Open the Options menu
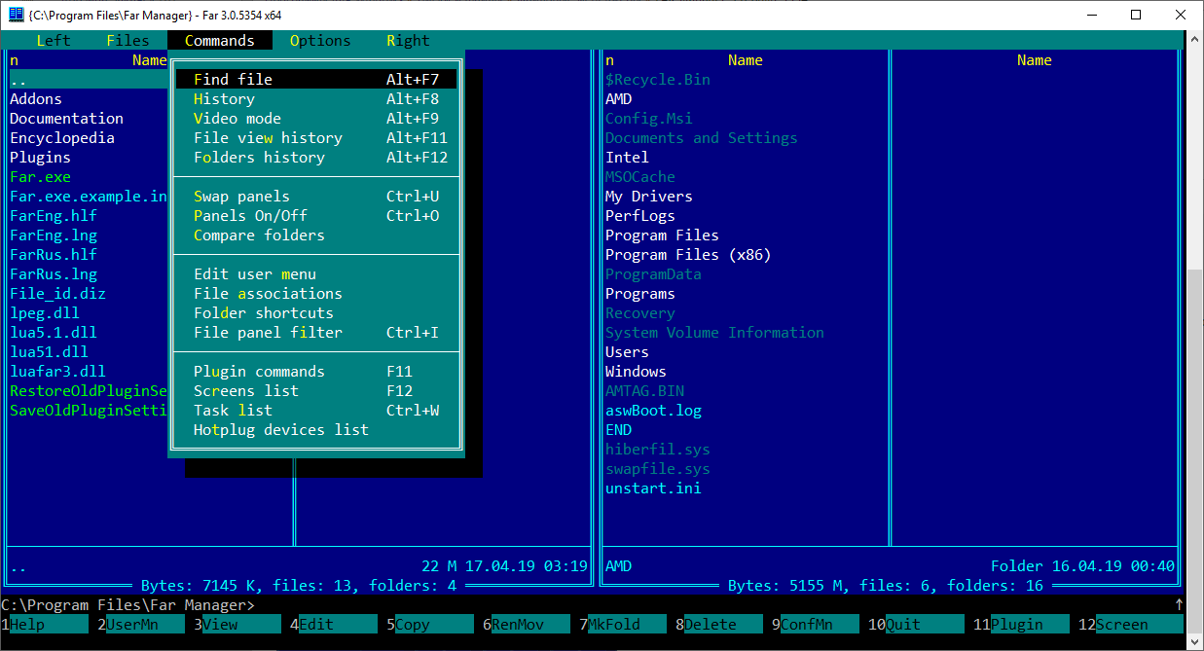1204x651 pixels. coord(320,41)
